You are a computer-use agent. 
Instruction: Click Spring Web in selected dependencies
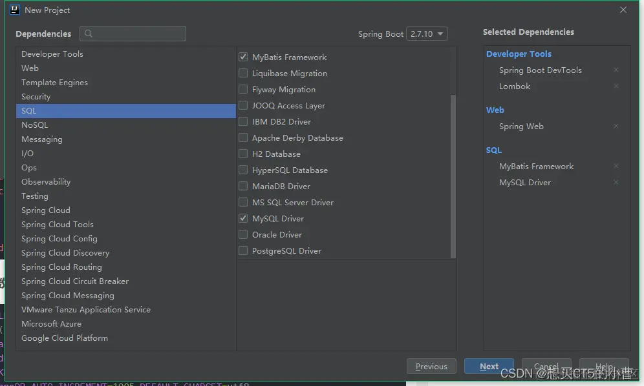(x=521, y=127)
